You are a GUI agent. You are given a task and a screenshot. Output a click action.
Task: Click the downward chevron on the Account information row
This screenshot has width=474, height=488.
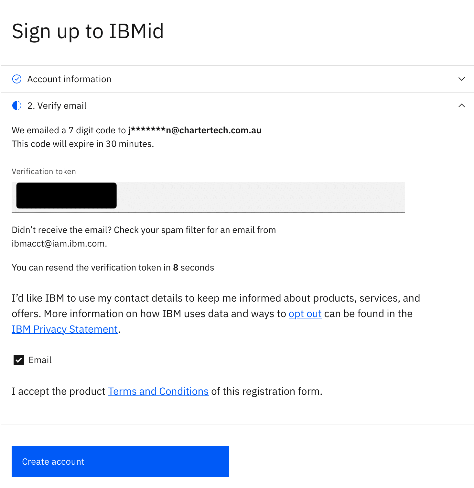tap(462, 79)
